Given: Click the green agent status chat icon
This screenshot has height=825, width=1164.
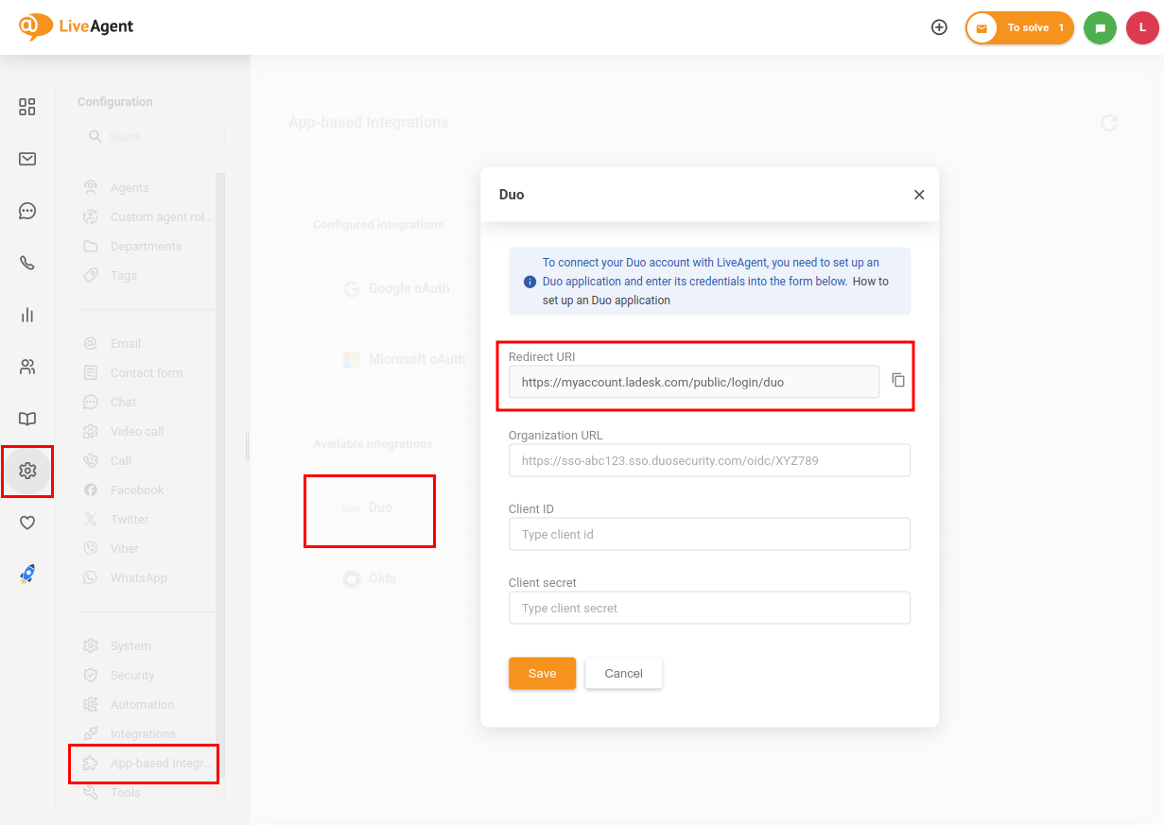Looking at the screenshot, I should (x=1100, y=27).
